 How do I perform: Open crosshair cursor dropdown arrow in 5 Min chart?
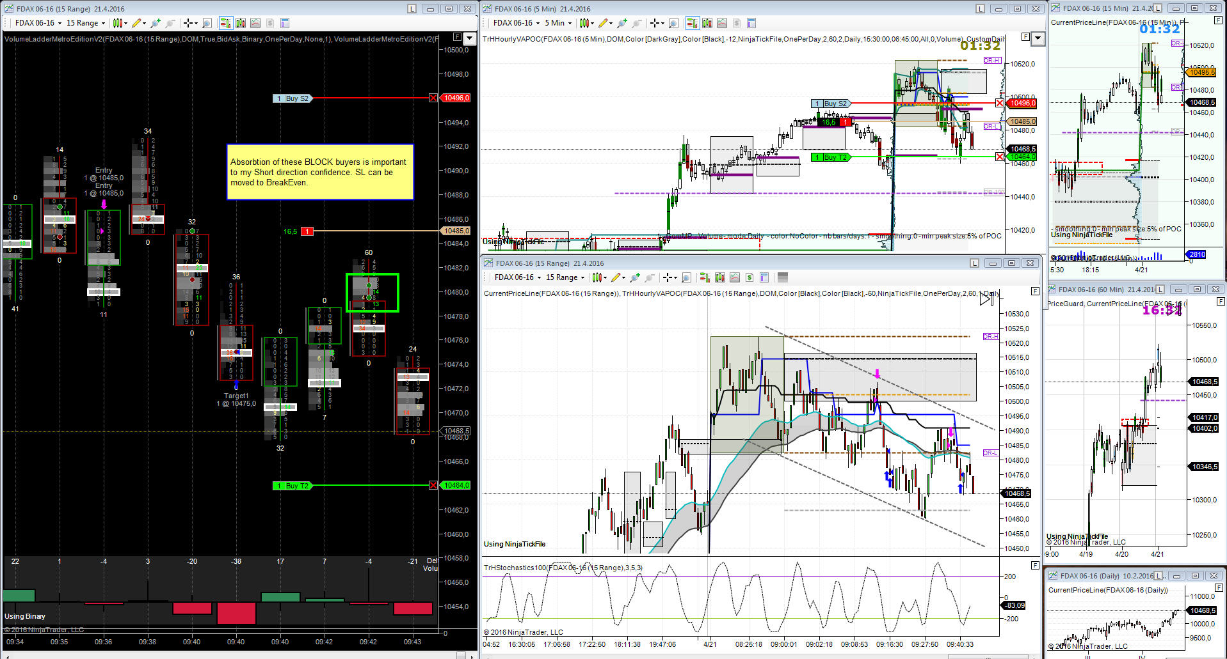tap(664, 24)
